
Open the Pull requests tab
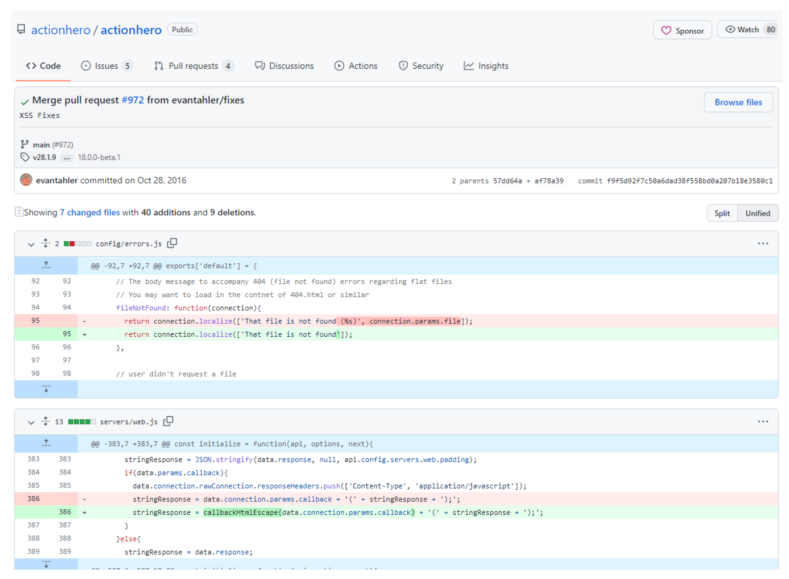[193, 66]
